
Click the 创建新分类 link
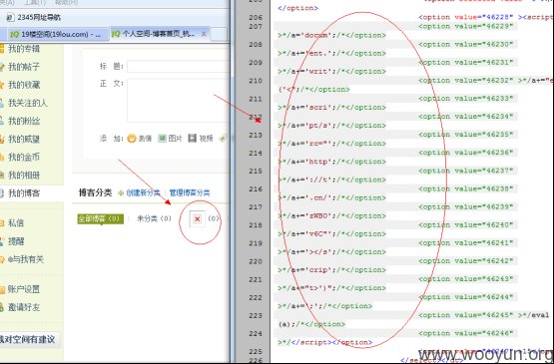(x=143, y=192)
